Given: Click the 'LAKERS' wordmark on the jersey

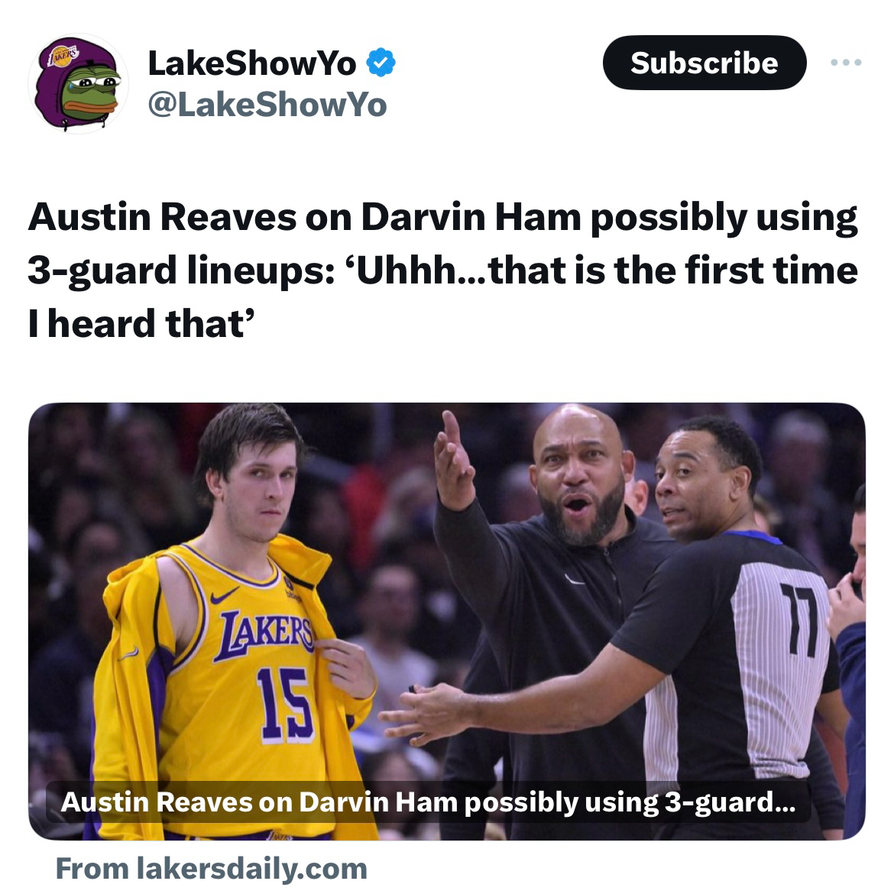Looking at the screenshot, I should [x=266, y=635].
